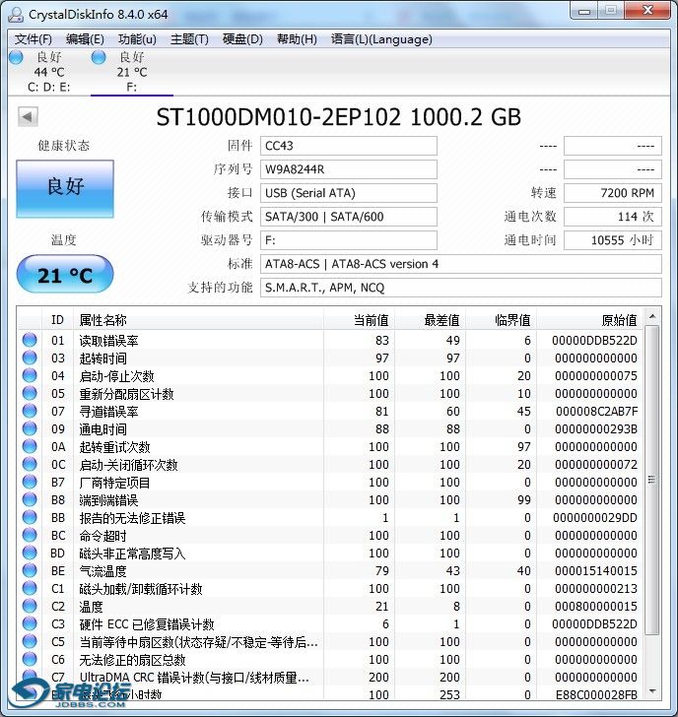The height and width of the screenshot is (717, 678).
Task: Open the 编辑(E) menu
Action: click(x=85, y=39)
